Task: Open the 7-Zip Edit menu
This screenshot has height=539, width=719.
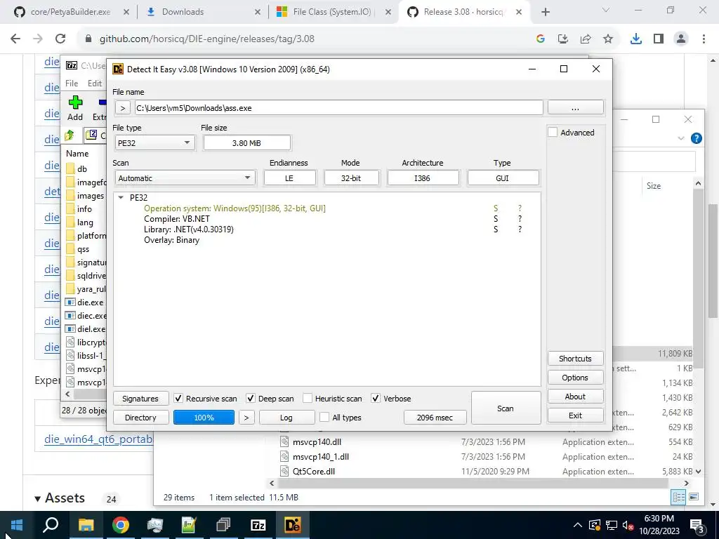Action: pos(95,84)
